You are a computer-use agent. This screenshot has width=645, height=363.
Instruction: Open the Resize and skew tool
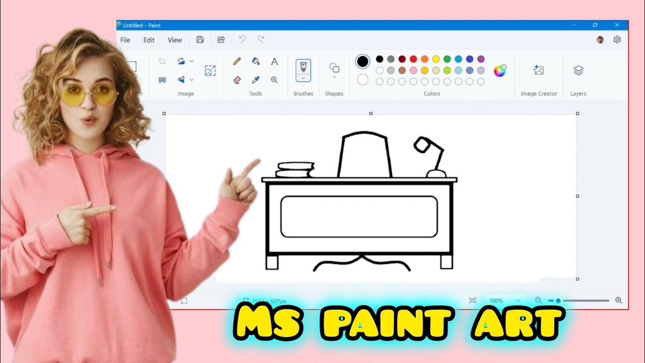click(210, 71)
